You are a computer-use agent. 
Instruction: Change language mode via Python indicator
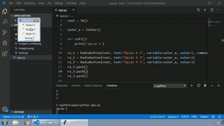(x=204, y=117)
